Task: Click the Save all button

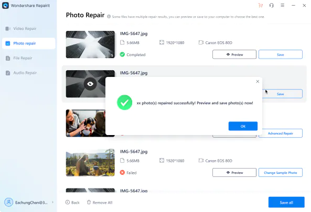Action: coord(286,202)
